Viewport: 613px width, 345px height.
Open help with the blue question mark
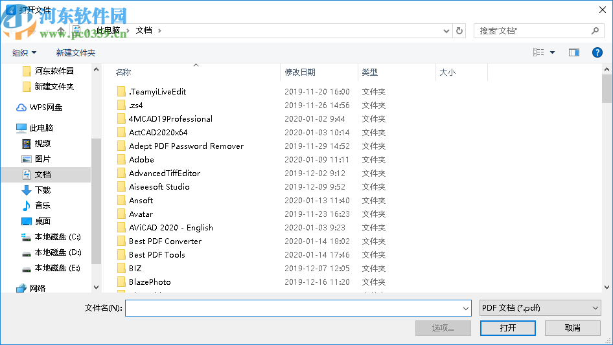[x=597, y=52]
